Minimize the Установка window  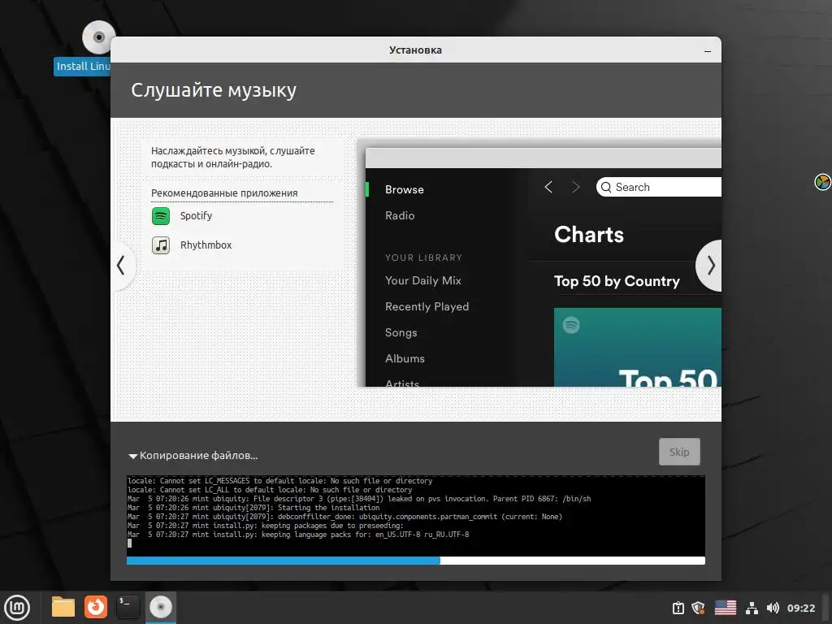708,51
